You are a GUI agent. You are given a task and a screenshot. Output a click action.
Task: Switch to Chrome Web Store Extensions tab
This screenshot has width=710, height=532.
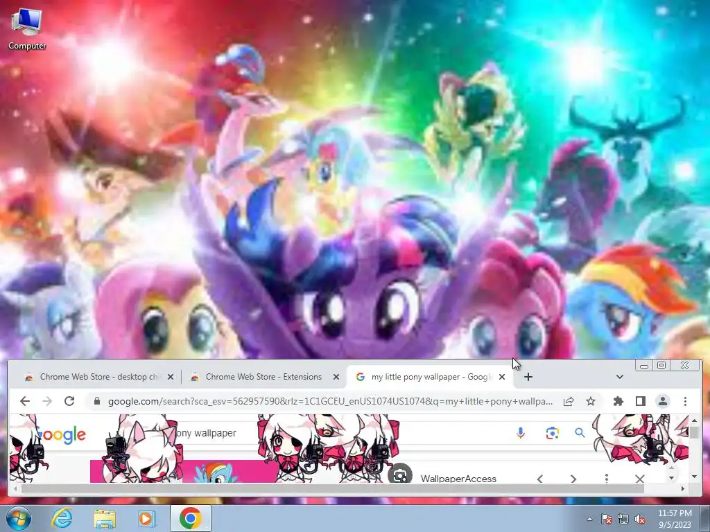click(264, 377)
